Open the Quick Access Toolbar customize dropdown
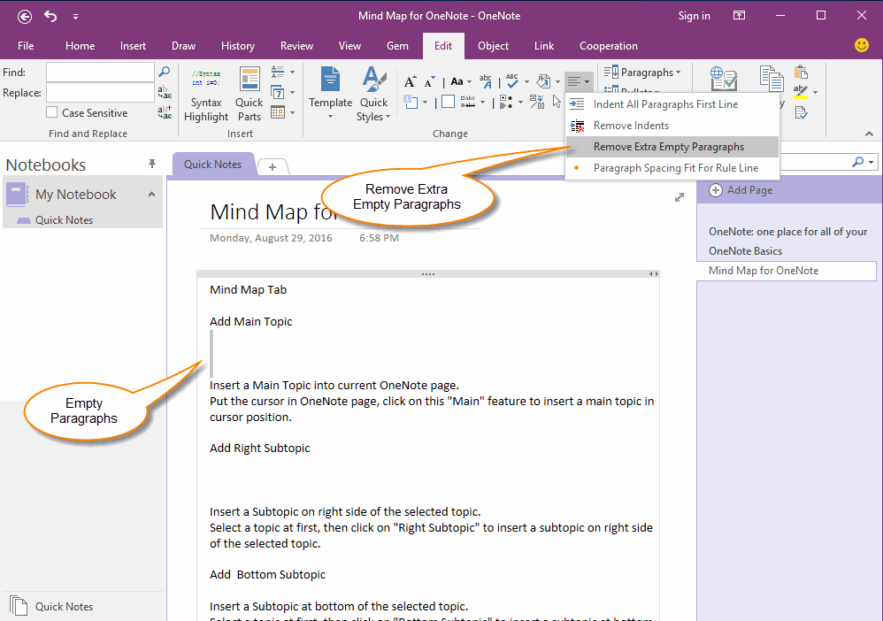Screen dimensions: 883x621 (x=75, y=17)
